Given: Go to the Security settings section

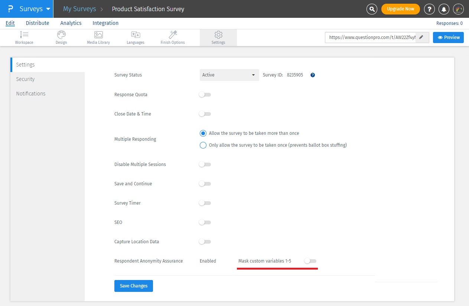Looking at the screenshot, I should pos(25,79).
